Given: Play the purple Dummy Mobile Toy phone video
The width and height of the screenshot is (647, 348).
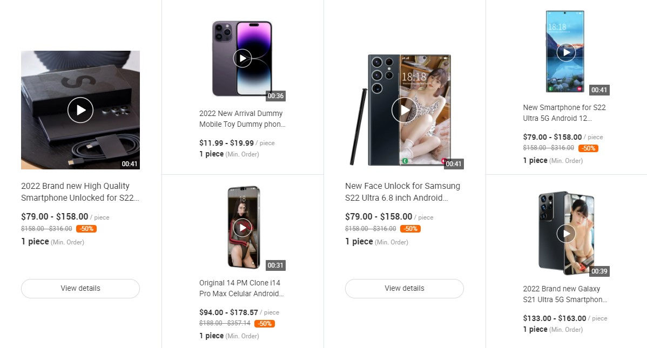Looking at the screenshot, I should point(242,58).
